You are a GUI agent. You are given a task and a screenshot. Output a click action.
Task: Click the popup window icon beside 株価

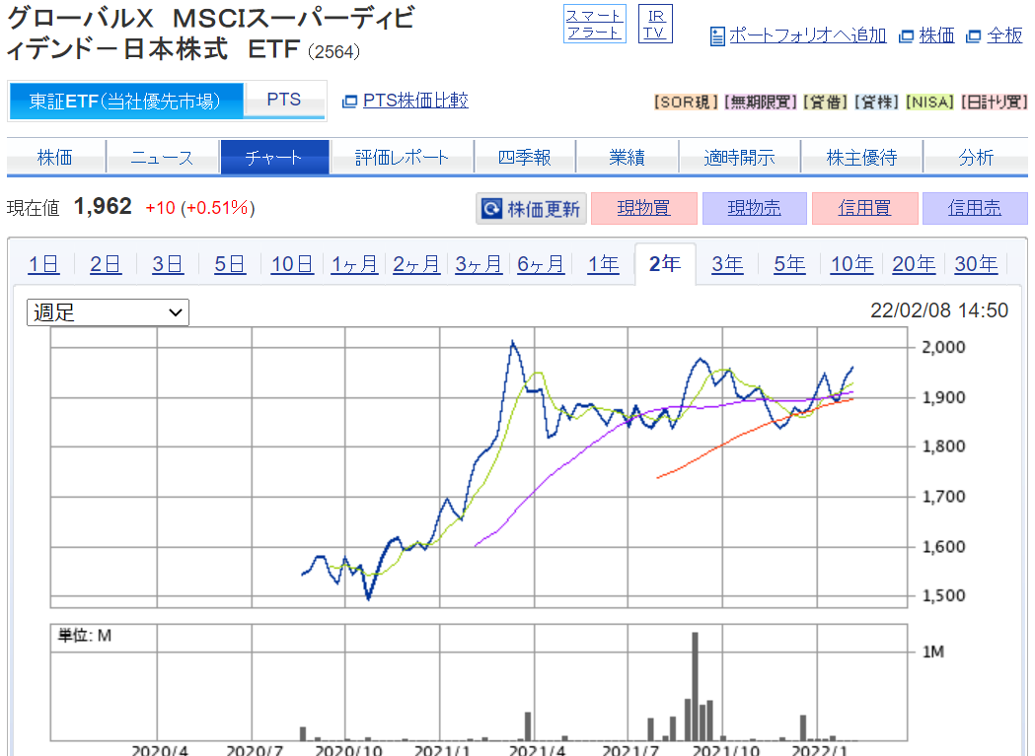tap(907, 36)
